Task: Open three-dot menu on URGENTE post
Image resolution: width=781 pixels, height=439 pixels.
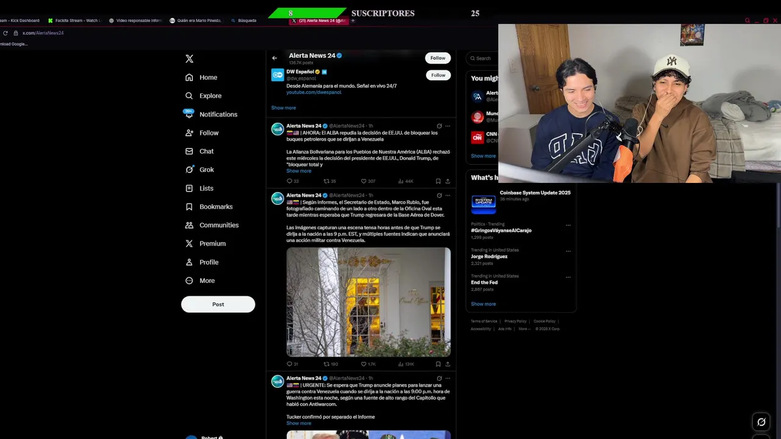Action: [x=448, y=379]
